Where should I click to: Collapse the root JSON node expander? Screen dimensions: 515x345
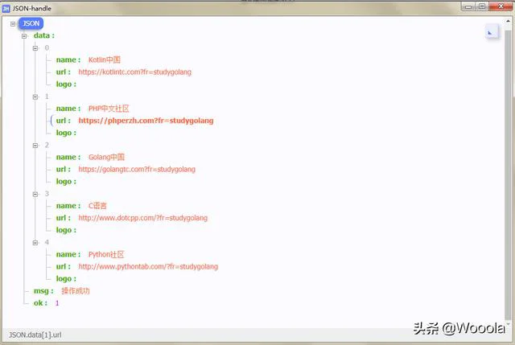click(x=13, y=24)
